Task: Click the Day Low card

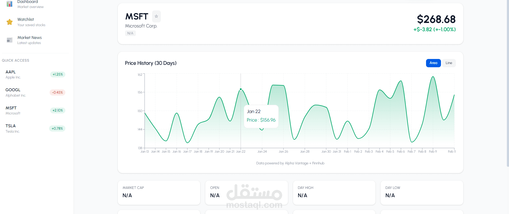Action: click(422, 193)
